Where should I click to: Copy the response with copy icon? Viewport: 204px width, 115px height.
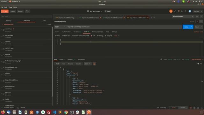click(198, 64)
